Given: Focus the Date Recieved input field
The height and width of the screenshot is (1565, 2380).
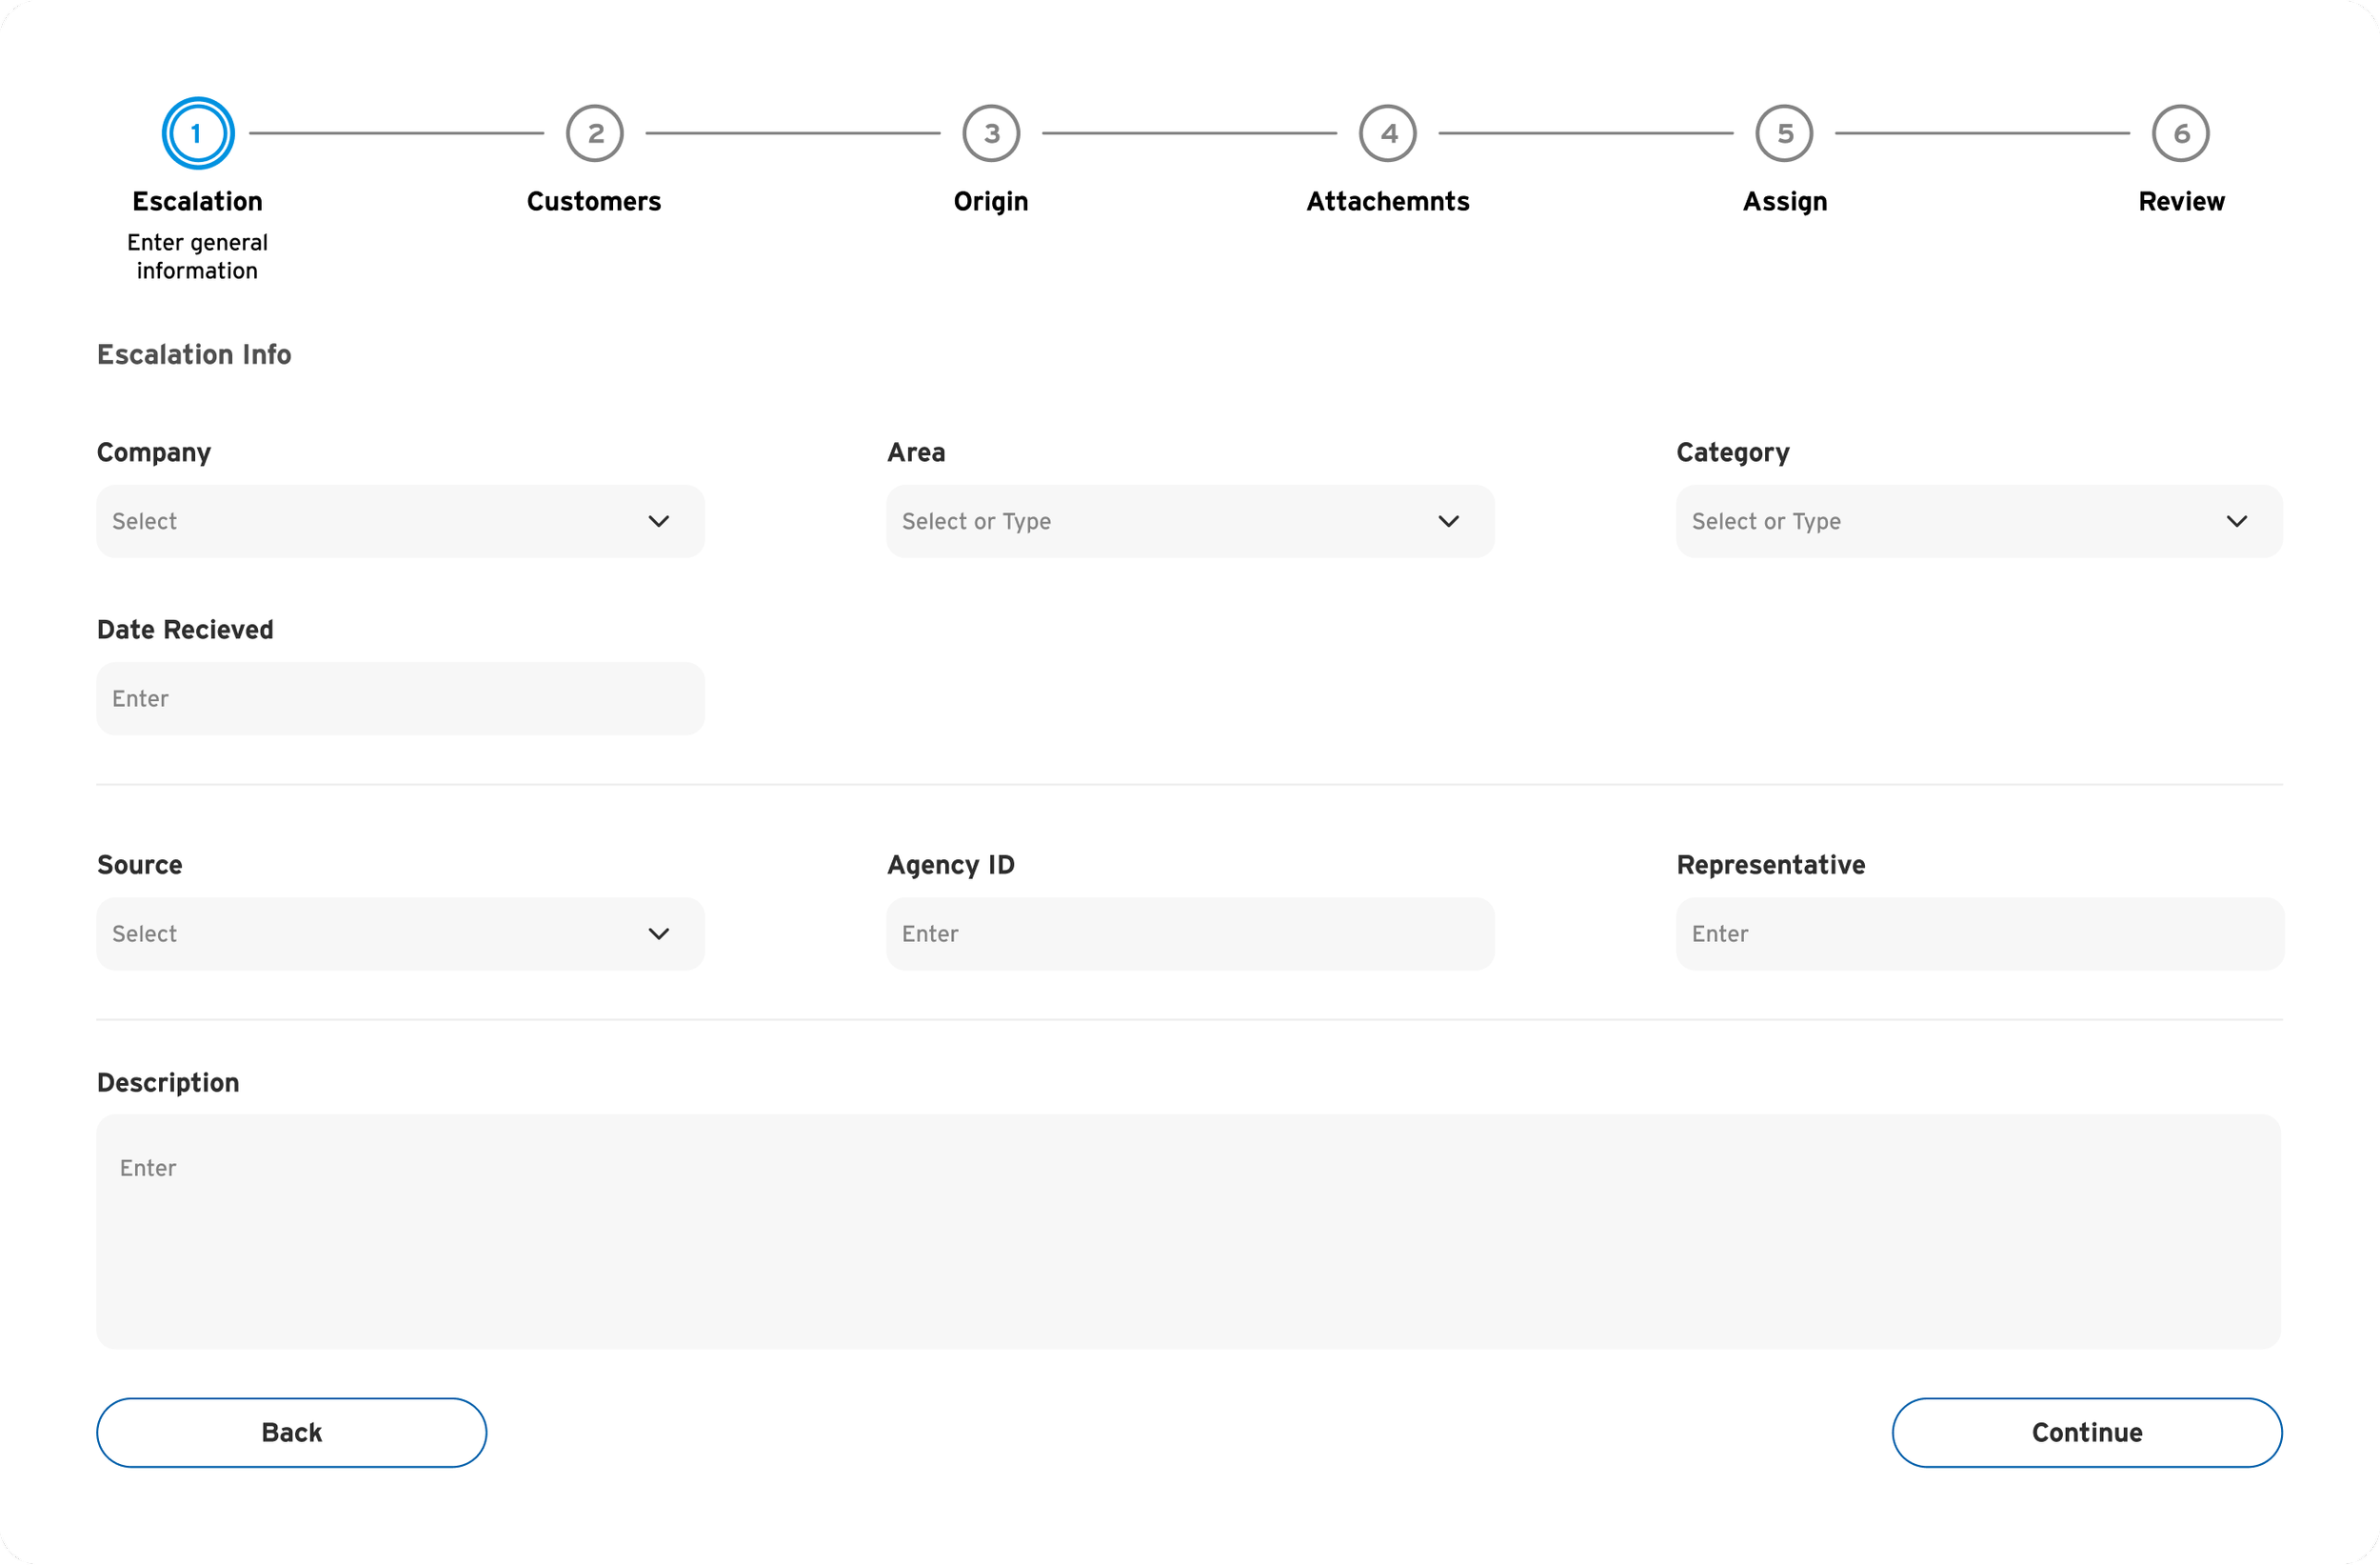Looking at the screenshot, I should click(400, 698).
